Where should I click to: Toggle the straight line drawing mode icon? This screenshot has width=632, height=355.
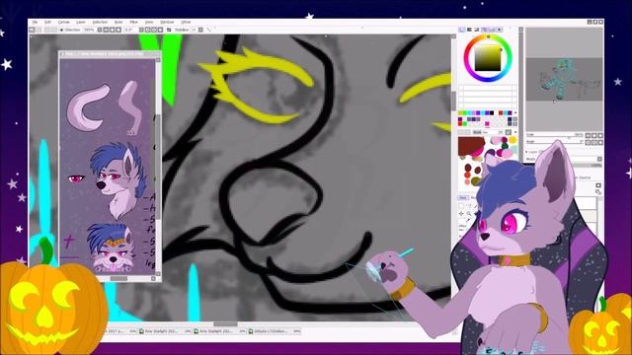[x=208, y=30]
